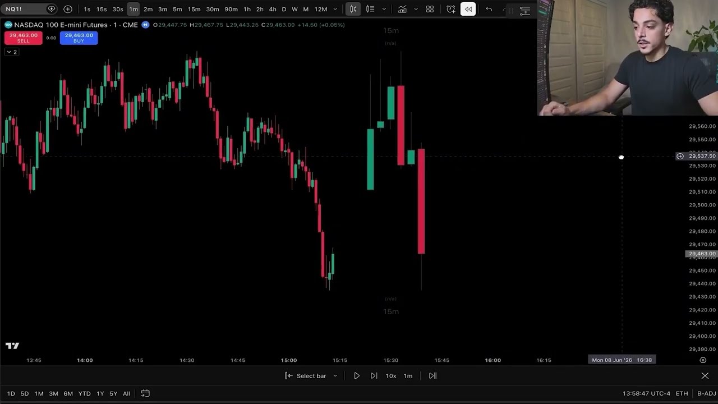Image resolution: width=718 pixels, height=404 pixels.
Task: Step forward one bar in replay
Action: pyautogui.click(x=374, y=376)
